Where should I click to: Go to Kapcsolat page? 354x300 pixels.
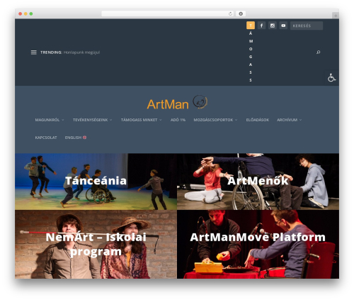point(46,138)
